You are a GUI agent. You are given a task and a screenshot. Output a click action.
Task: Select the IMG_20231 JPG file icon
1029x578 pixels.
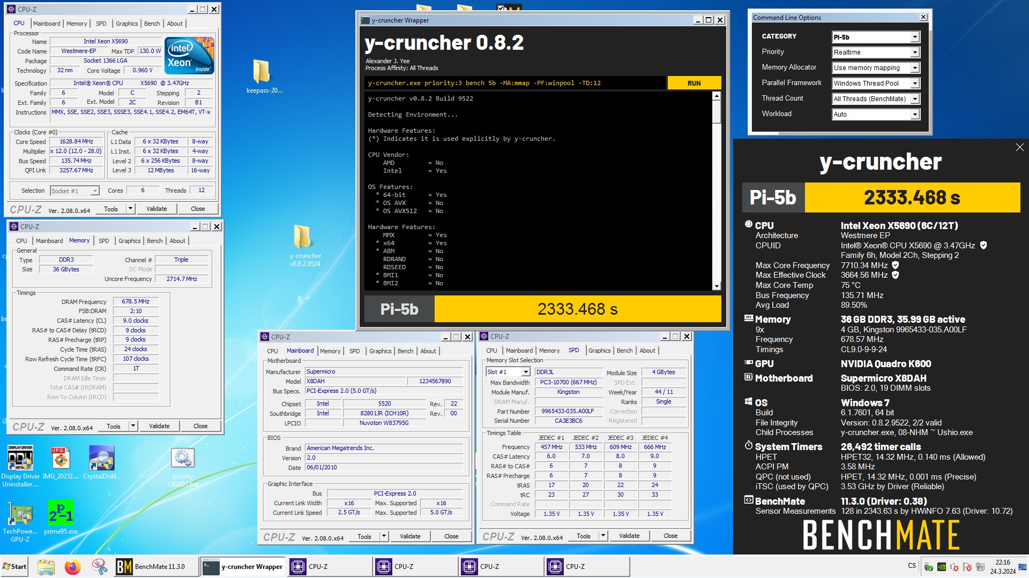tap(61, 462)
